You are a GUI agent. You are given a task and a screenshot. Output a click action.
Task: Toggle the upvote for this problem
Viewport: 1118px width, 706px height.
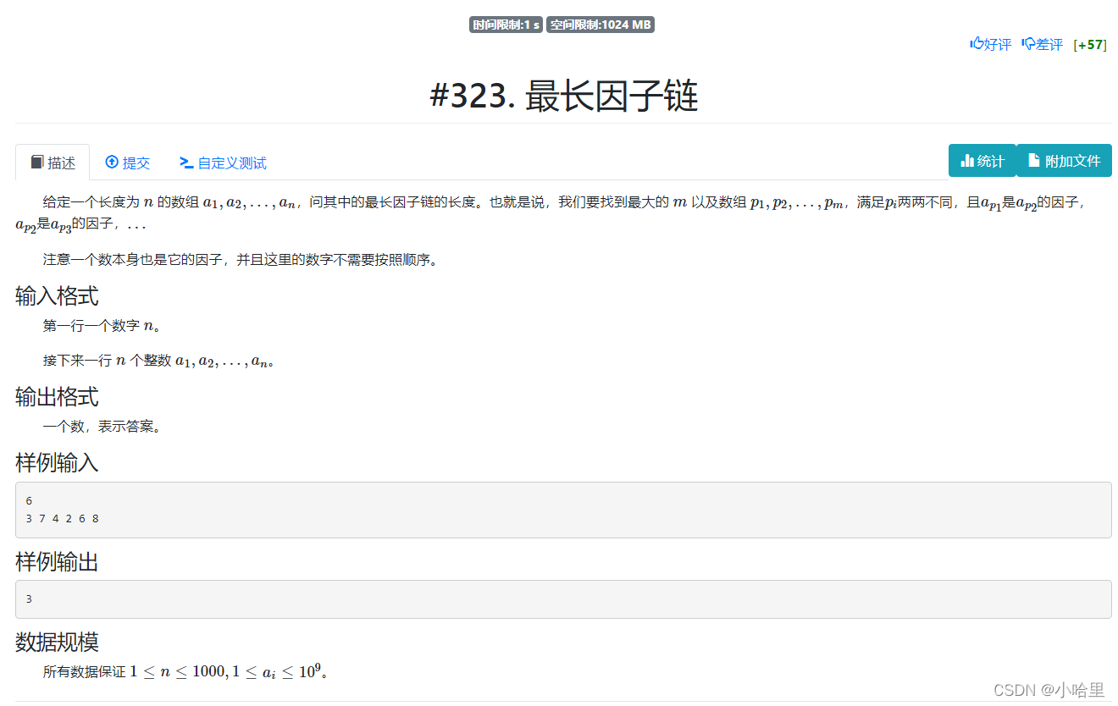pos(990,44)
